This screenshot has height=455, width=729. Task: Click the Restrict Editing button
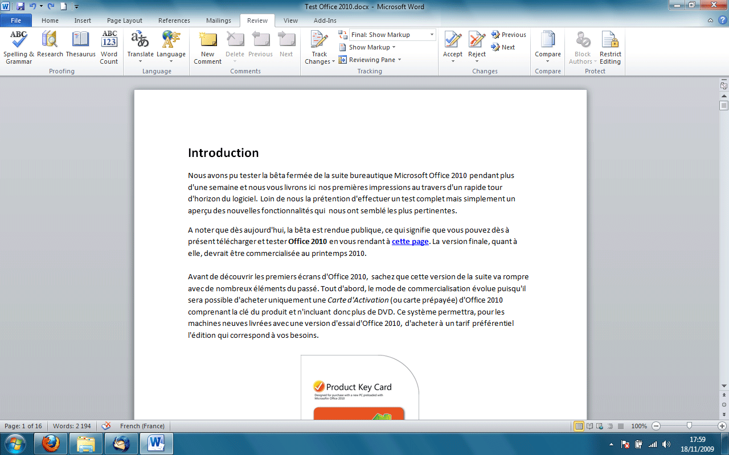click(x=610, y=48)
